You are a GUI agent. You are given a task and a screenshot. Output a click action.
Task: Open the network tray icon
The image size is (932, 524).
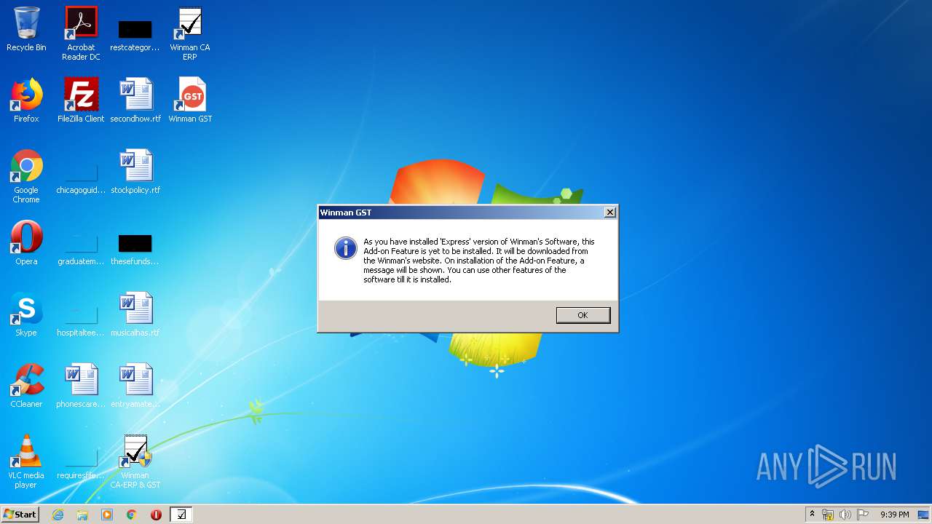tap(828, 515)
